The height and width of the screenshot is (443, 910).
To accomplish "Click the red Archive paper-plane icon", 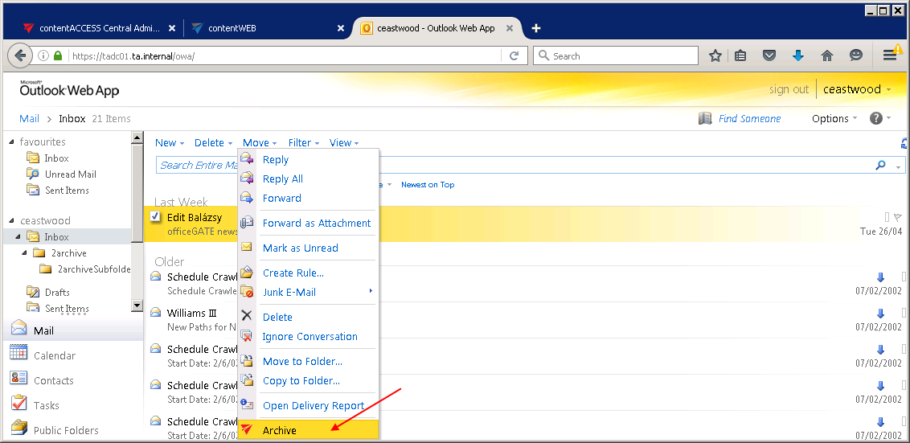I will tap(248, 429).
